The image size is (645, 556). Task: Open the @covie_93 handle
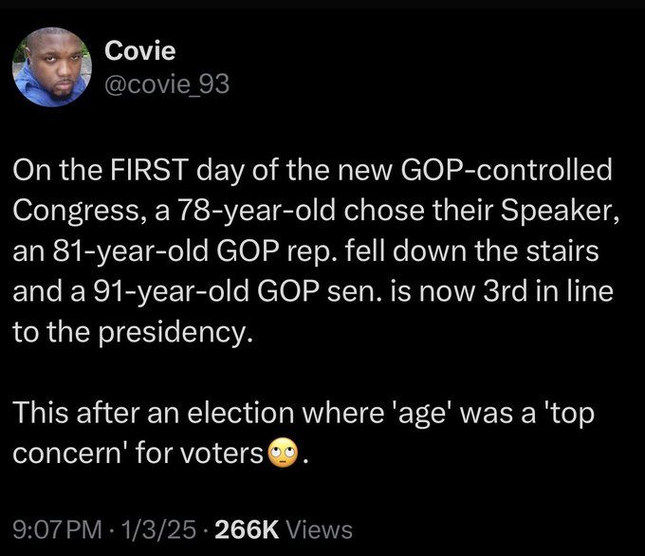(x=167, y=83)
